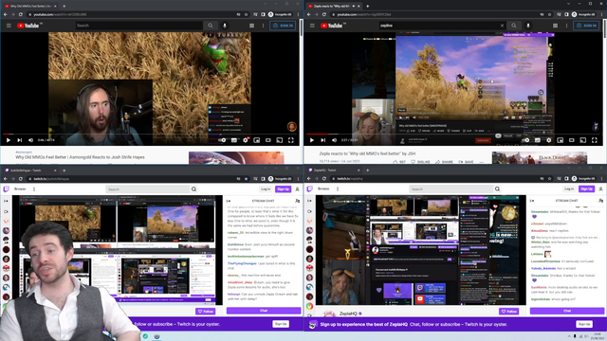Open the Asmongold video title link
This screenshot has height=341, width=607.
[80, 157]
